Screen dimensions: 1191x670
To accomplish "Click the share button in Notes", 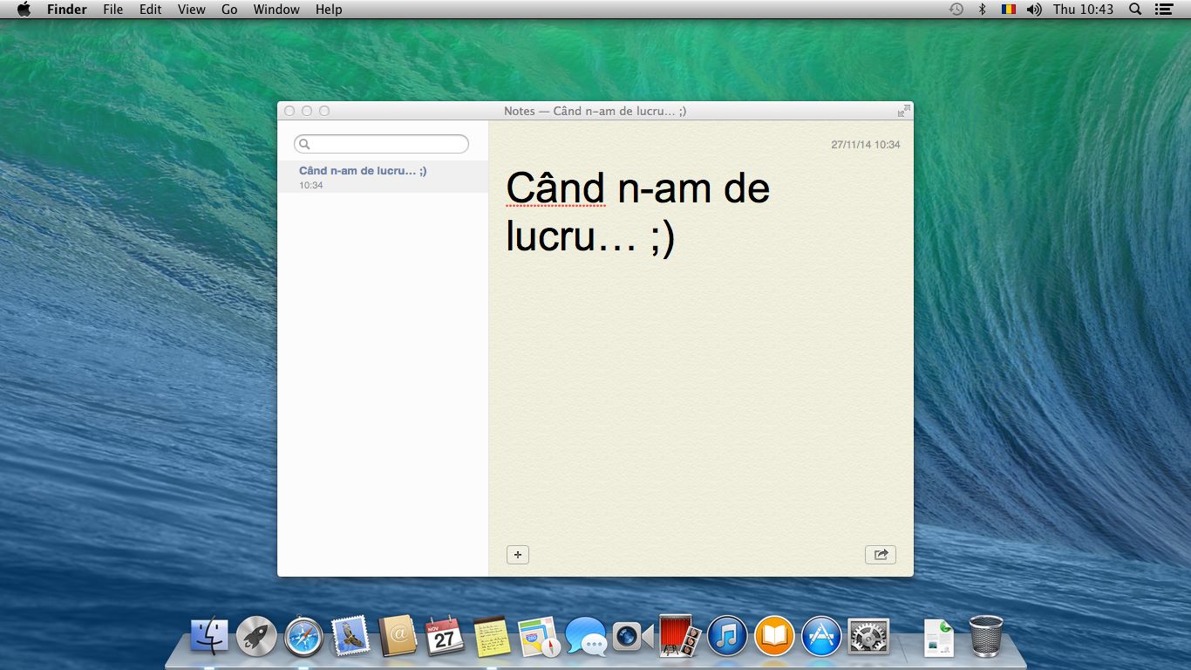I will [880, 555].
